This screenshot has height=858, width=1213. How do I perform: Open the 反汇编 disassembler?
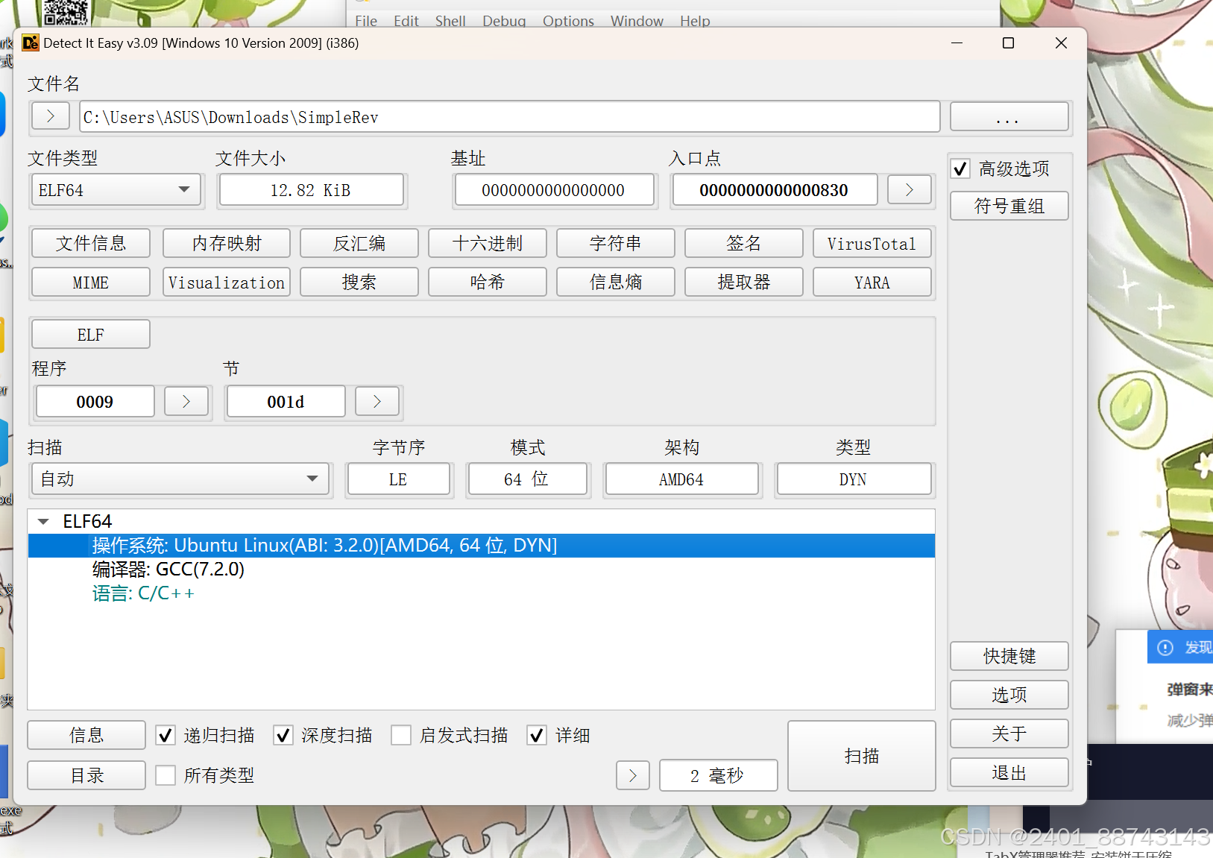point(359,243)
